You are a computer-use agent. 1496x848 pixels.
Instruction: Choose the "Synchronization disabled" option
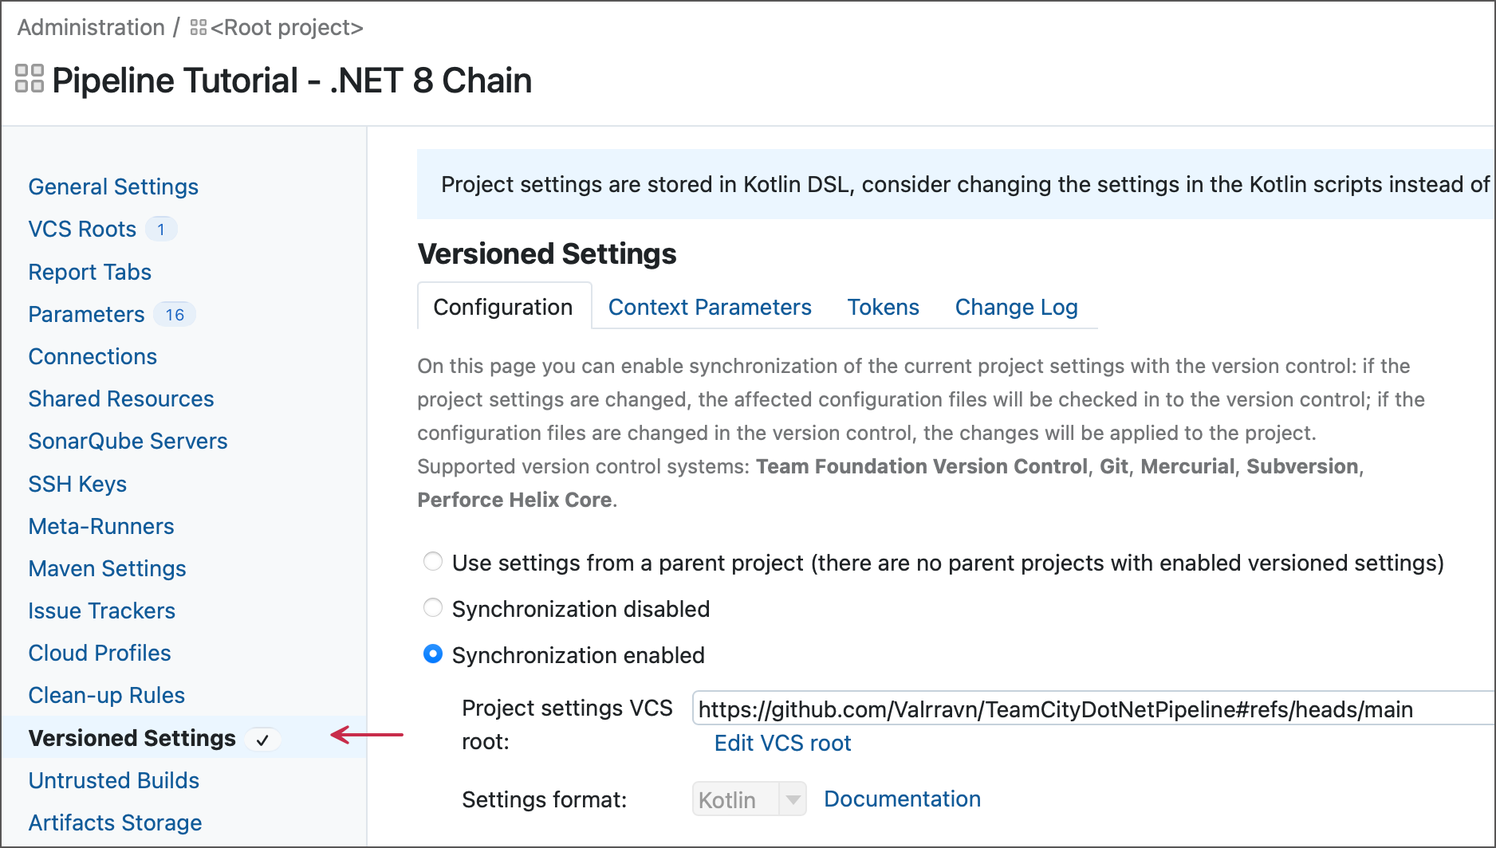[x=432, y=607]
